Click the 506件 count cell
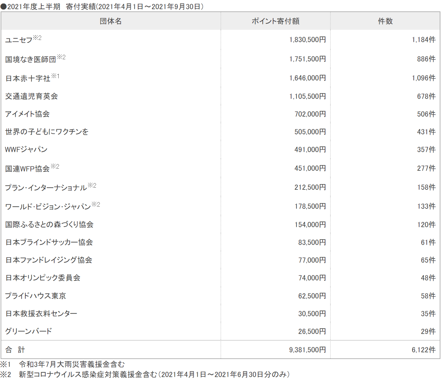441x378 pixels. (x=426, y=114)
